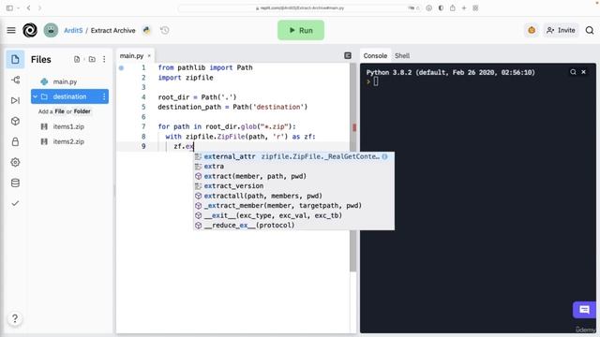Open the Debugger sidebar icon
The height and width of the screenshot is (337, 600).
click(x=15, y=100)
